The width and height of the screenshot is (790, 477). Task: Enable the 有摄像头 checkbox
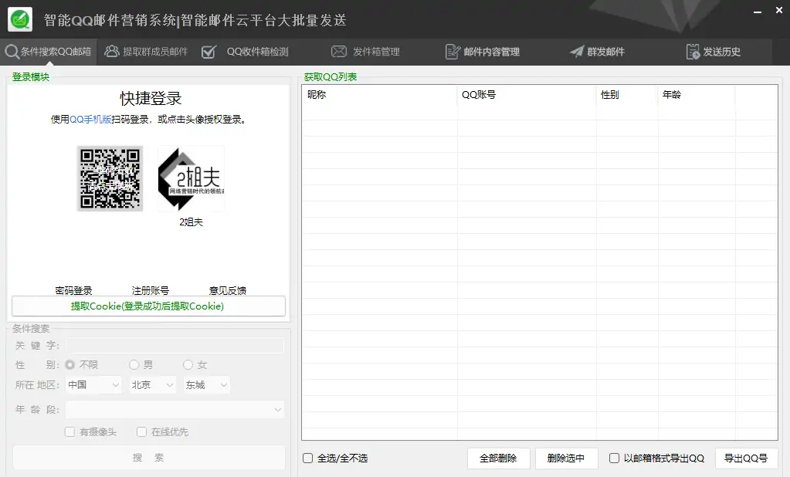pyautogui.click(x=70, y=432)
